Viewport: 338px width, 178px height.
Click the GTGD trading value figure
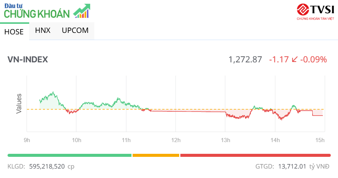(x=292, y=166)
